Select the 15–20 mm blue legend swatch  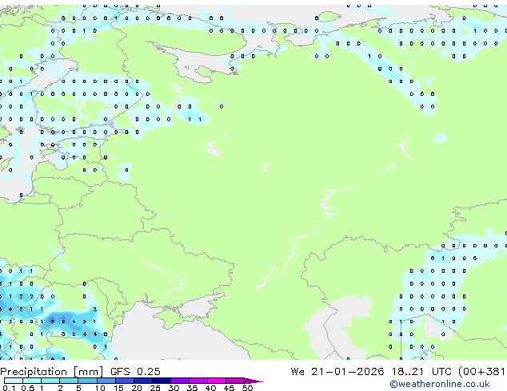[125, 381]
